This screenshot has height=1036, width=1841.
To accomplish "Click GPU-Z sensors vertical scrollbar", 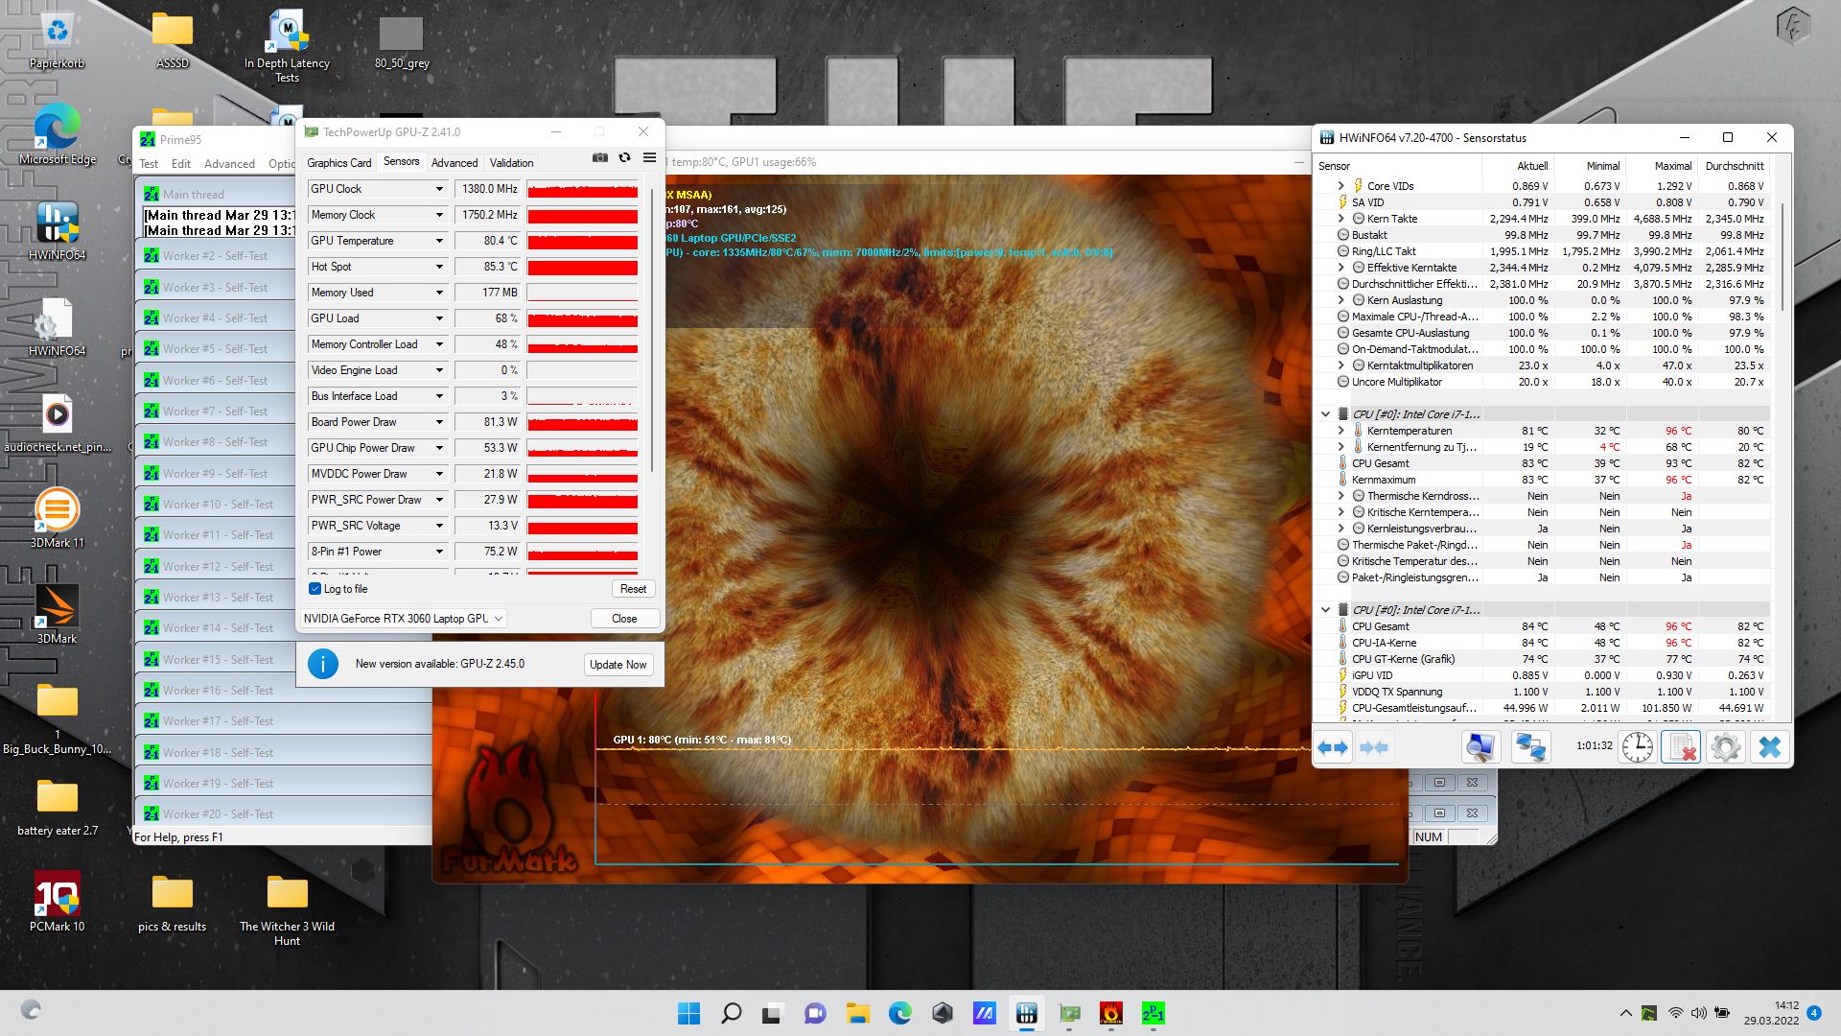I will pyautogui.click(x=652, y=331).
